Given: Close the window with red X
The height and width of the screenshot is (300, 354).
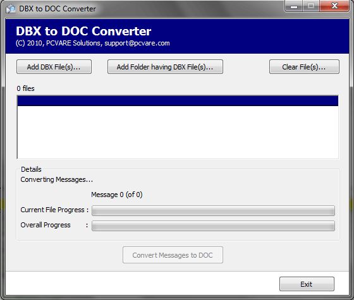Looking at the screenshot, I should click(x=334, y=6).
